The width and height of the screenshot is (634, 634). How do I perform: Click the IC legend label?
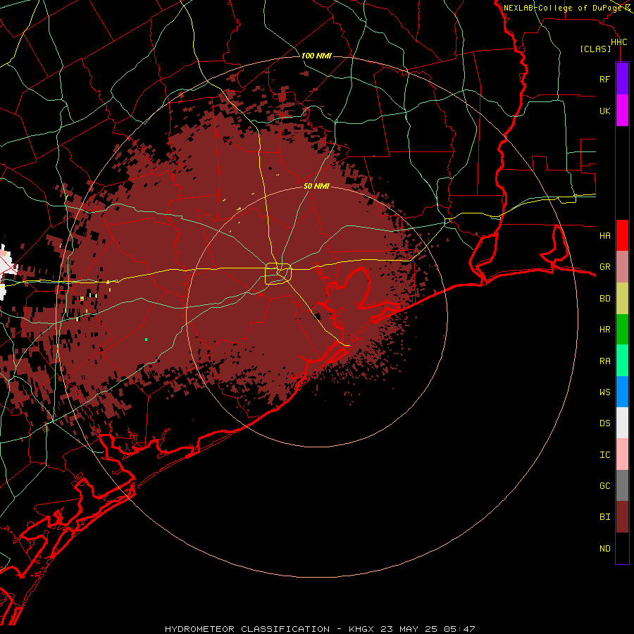604,455
